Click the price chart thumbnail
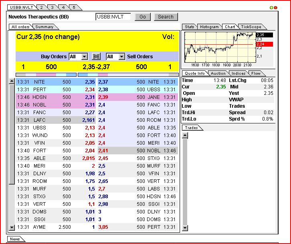291x244 pixels. pyautogui.click(x=220, y=49)
